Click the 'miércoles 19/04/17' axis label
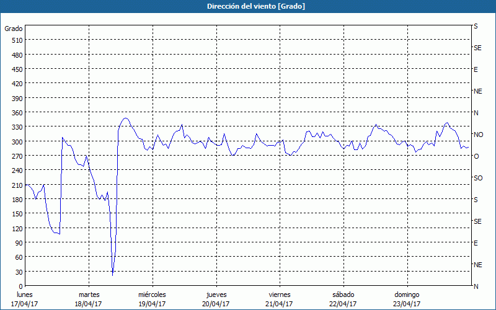This screenshot has width=496, height=310. [152, 299]
